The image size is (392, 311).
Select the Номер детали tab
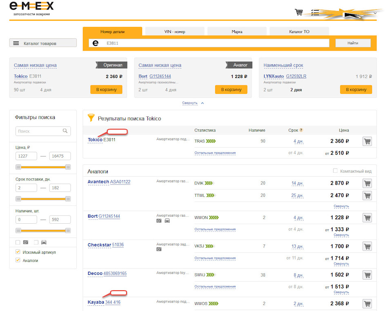(x=113, y=31)
